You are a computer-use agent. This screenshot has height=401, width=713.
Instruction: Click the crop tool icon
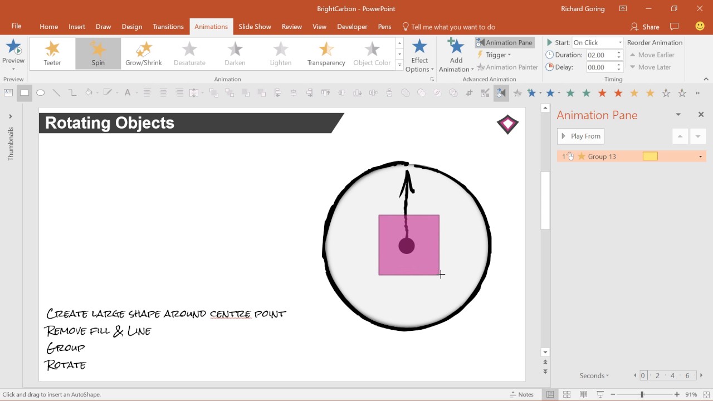coord(469,93)
